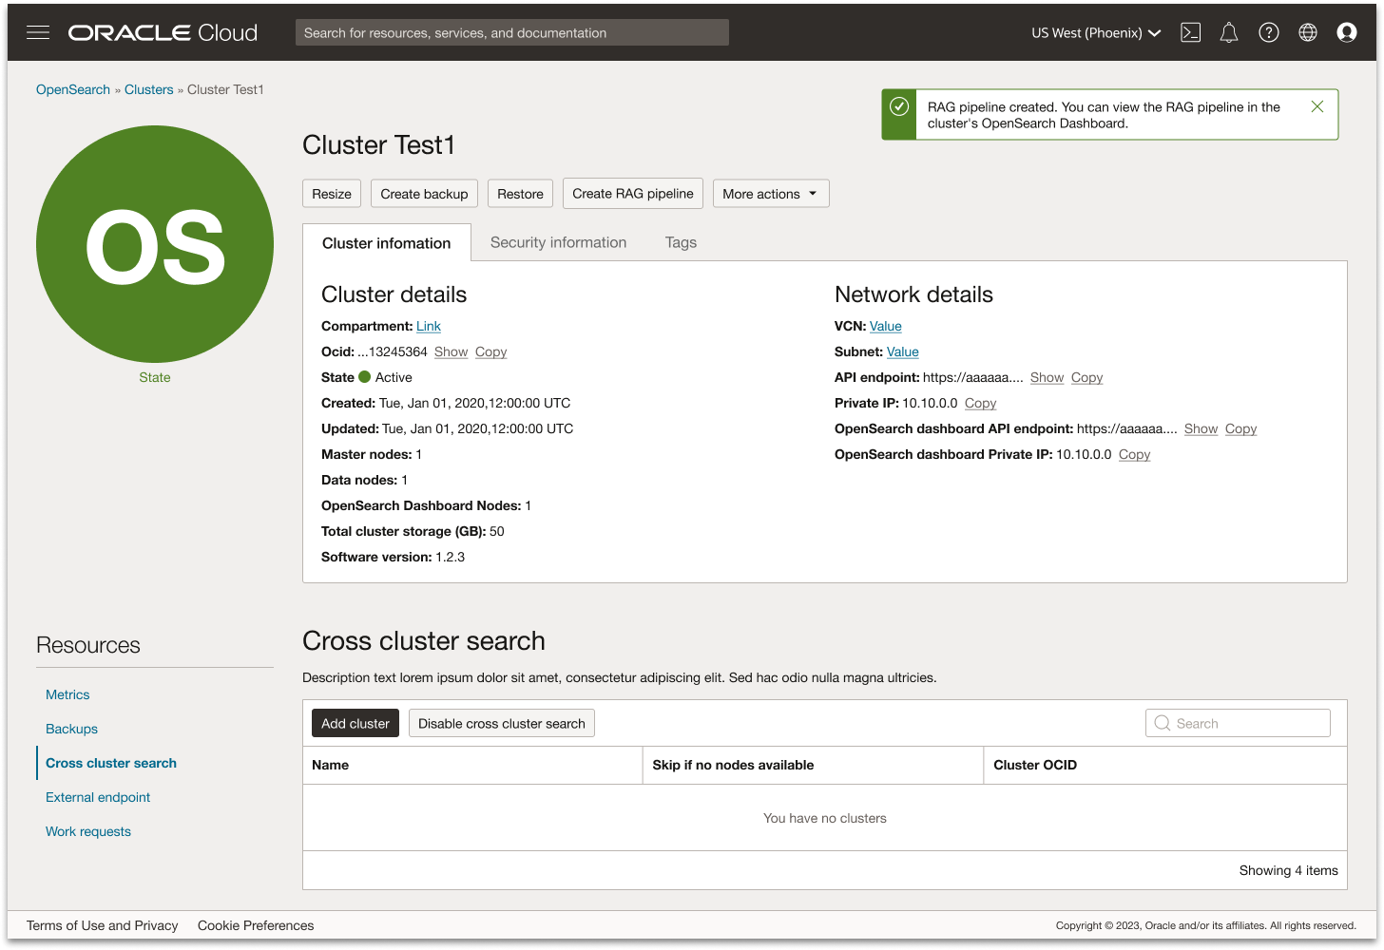The height and width of the screenshot is (950, 1384).
Task: Show OpenSearch dashboard API endpoint
Action: click(1201, 428)
